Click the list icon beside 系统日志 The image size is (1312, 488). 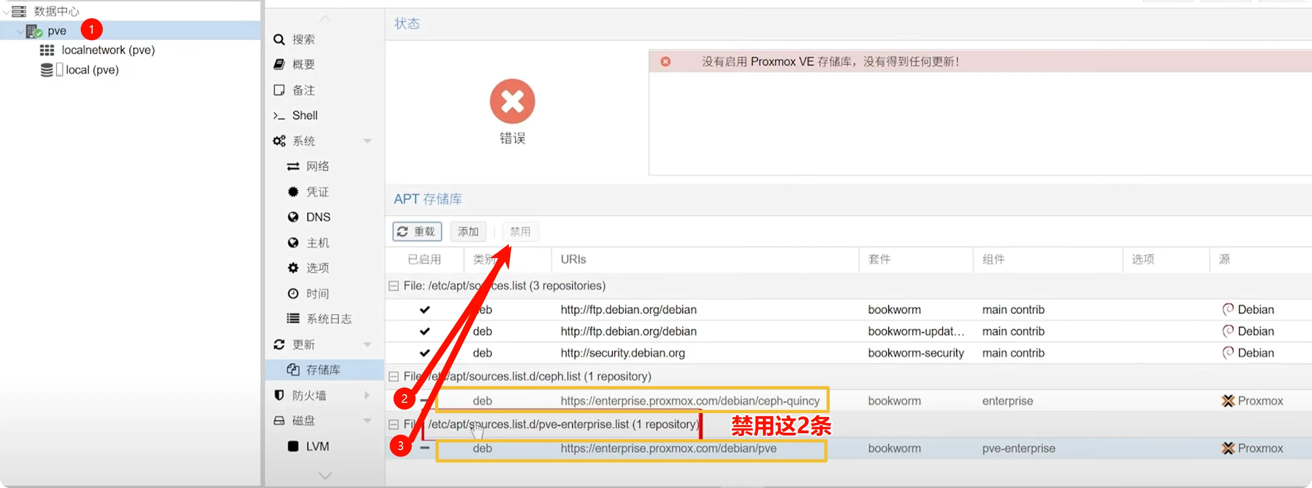tap(293, 318)
